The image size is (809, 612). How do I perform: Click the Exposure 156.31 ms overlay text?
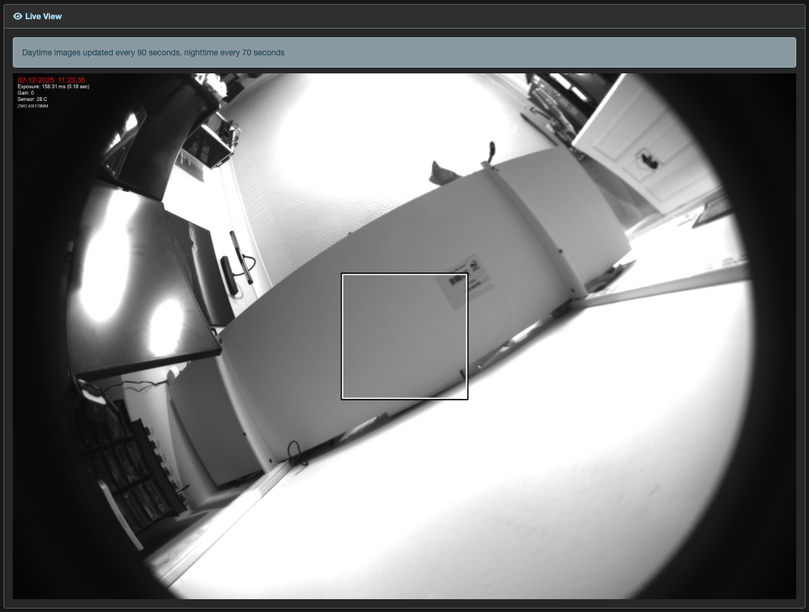click(53, 87)
